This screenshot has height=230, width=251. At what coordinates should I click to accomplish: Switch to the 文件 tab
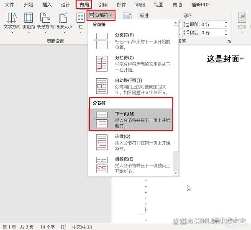9,5
